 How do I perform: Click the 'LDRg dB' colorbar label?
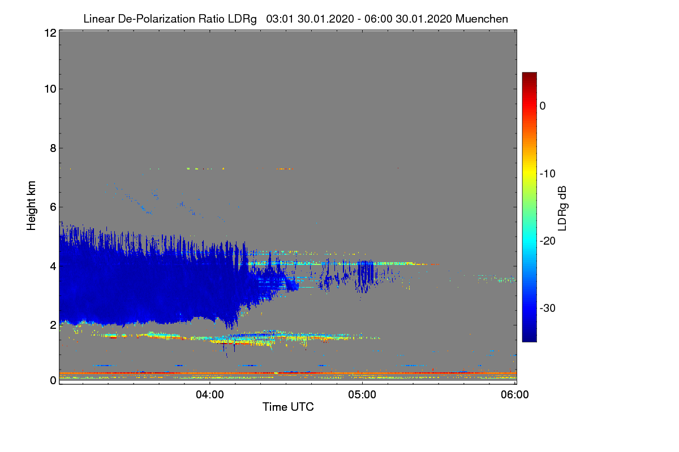point(562,208)
